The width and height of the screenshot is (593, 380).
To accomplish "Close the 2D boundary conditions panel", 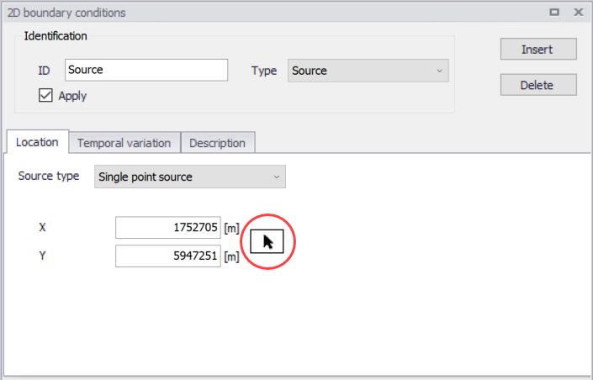I will point(578,13).
